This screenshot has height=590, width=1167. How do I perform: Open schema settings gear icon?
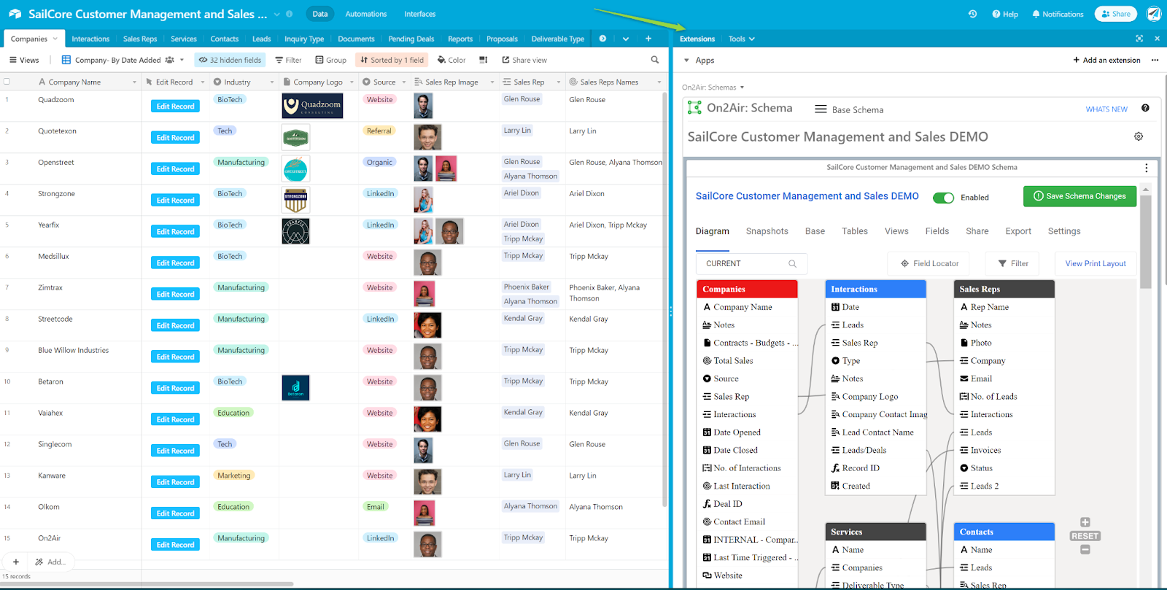tap(1139, 136)
